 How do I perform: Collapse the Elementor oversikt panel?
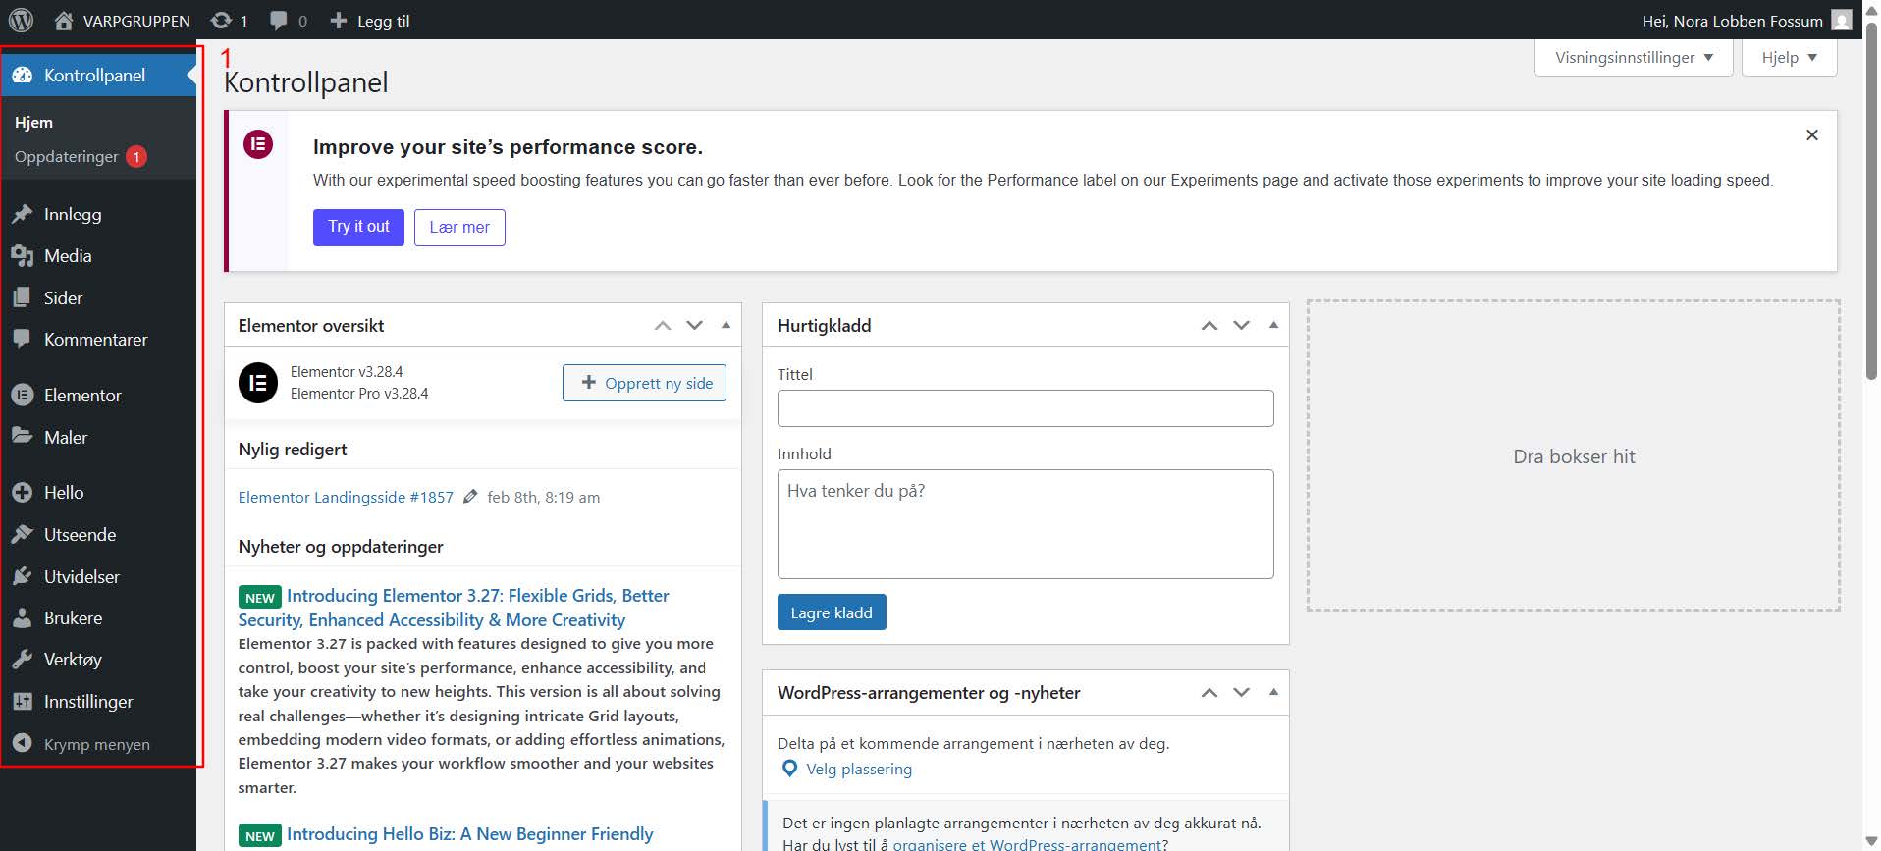726,325
